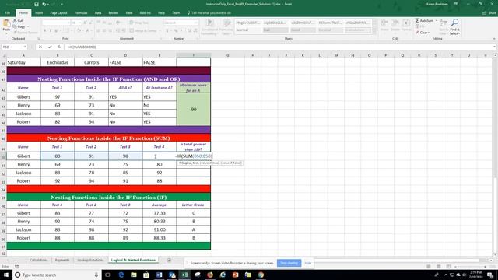Switch to the Page Layout tab
Image resolution: width=498 pixels, height=280 pixels.
[58, 13]
